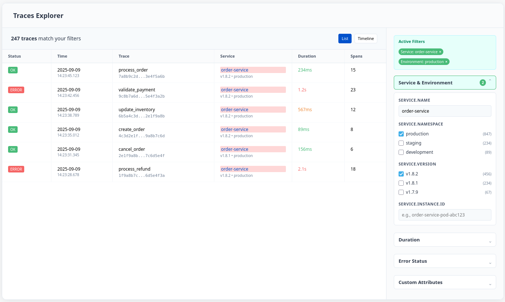Switch to the Timeline view
Viewport: 505px width, 302px height.
(x=366, y=39)
